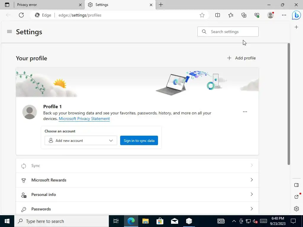This screenshot has width=303, height=227.
Task: Open Bing Chat sidebar icon
Action: click(296, 15)
